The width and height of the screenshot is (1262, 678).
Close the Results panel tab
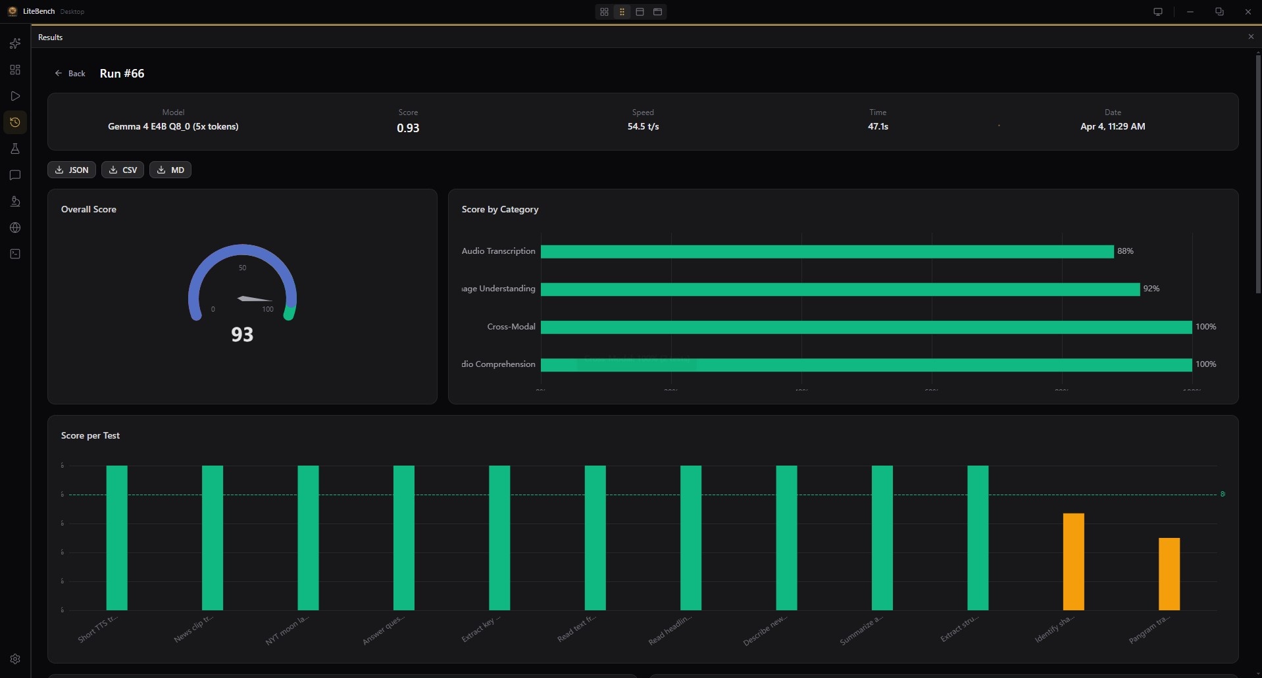pyautogui.click(x=1251, y=37)
